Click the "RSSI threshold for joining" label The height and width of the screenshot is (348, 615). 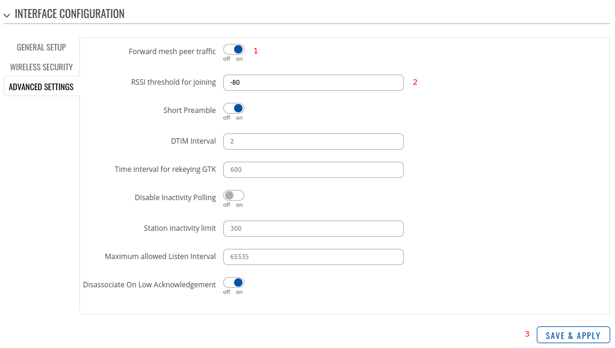173,82
